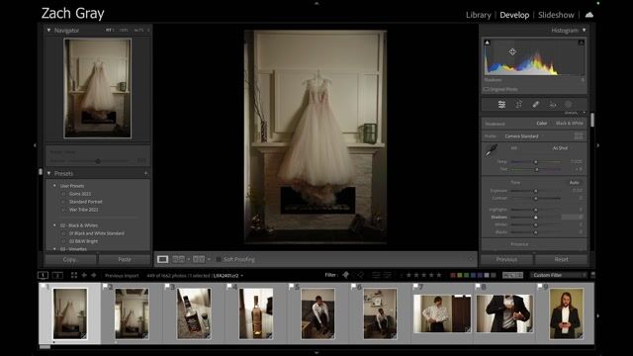Apply 01 Black and White Standard preset
Screen dimensions: 633x356
point(97,233)
